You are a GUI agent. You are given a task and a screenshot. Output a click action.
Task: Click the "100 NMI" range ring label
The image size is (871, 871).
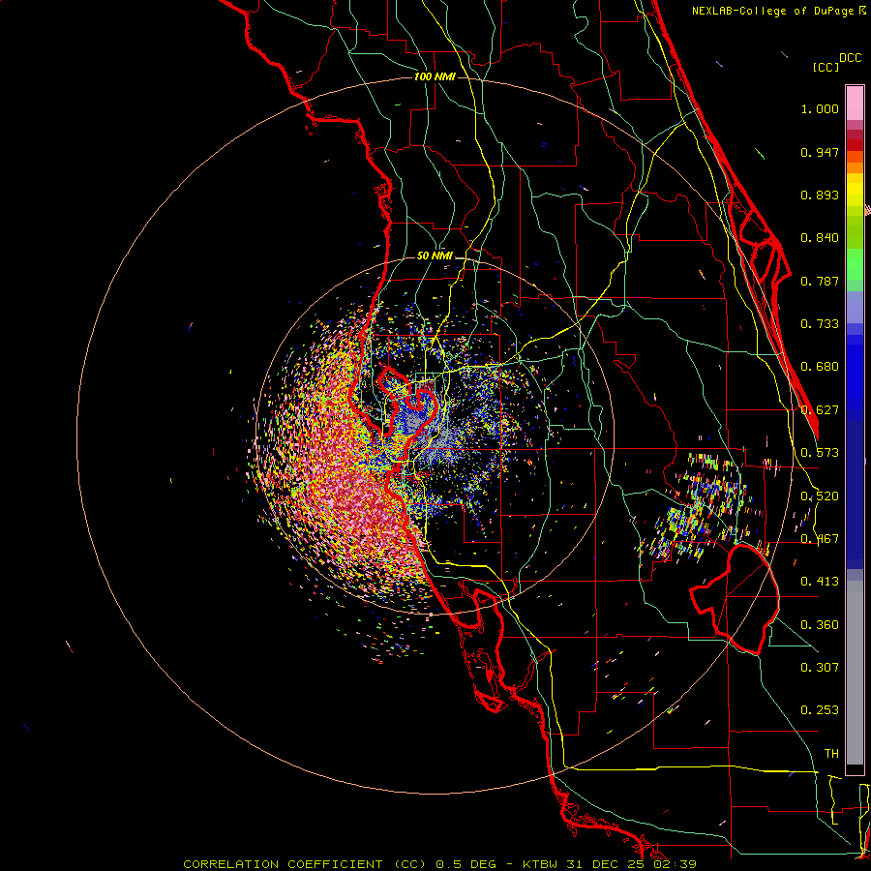pyautogui.click(x=435, y=76)
